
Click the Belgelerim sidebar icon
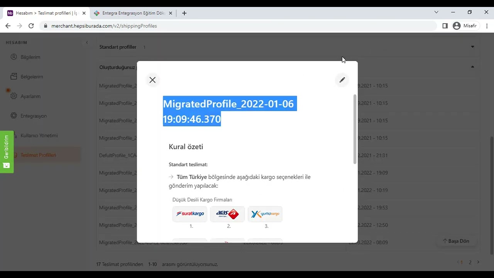[14, 76]
